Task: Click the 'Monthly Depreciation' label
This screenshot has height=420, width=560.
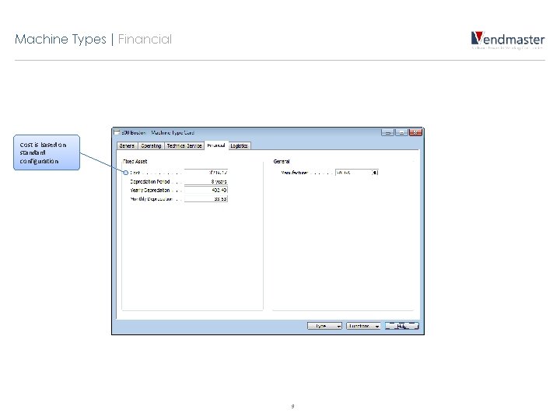Action: (x=152, y=198)
